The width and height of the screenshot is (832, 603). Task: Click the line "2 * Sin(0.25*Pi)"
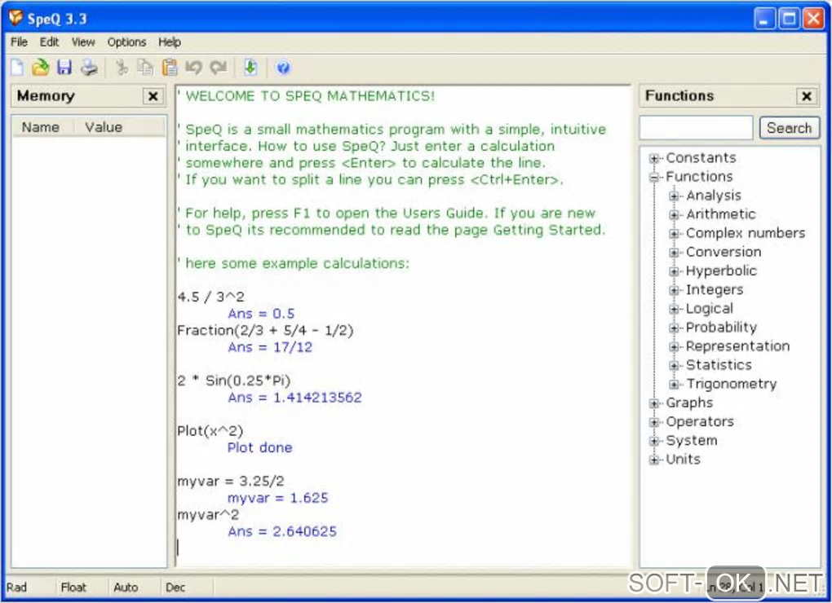pos(234,381)
